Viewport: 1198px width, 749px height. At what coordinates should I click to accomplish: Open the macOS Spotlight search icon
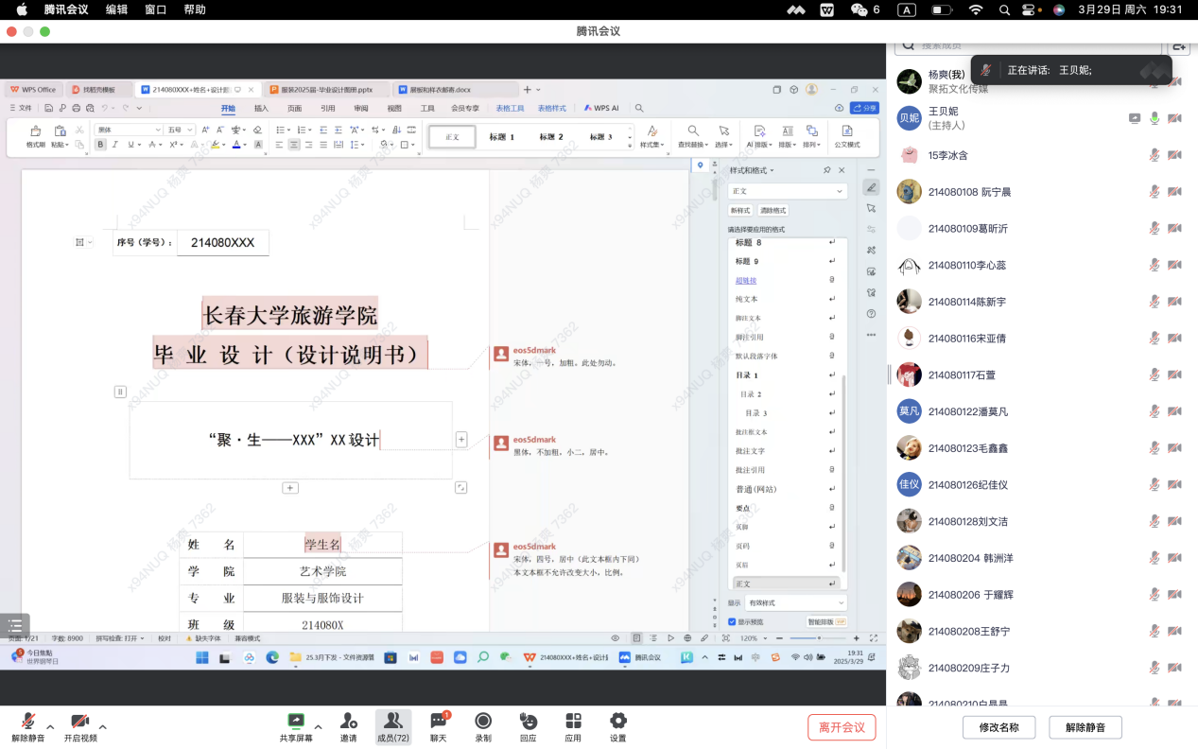[1004, 9]
